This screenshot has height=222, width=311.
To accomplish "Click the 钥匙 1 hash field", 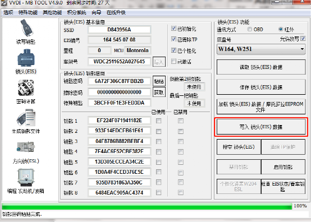I will click(119, 121).
